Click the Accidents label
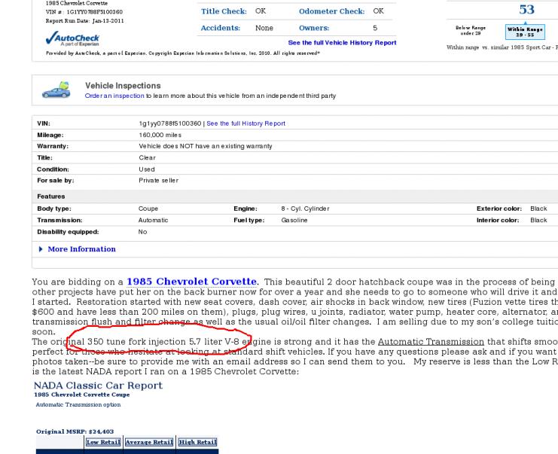 221,28
